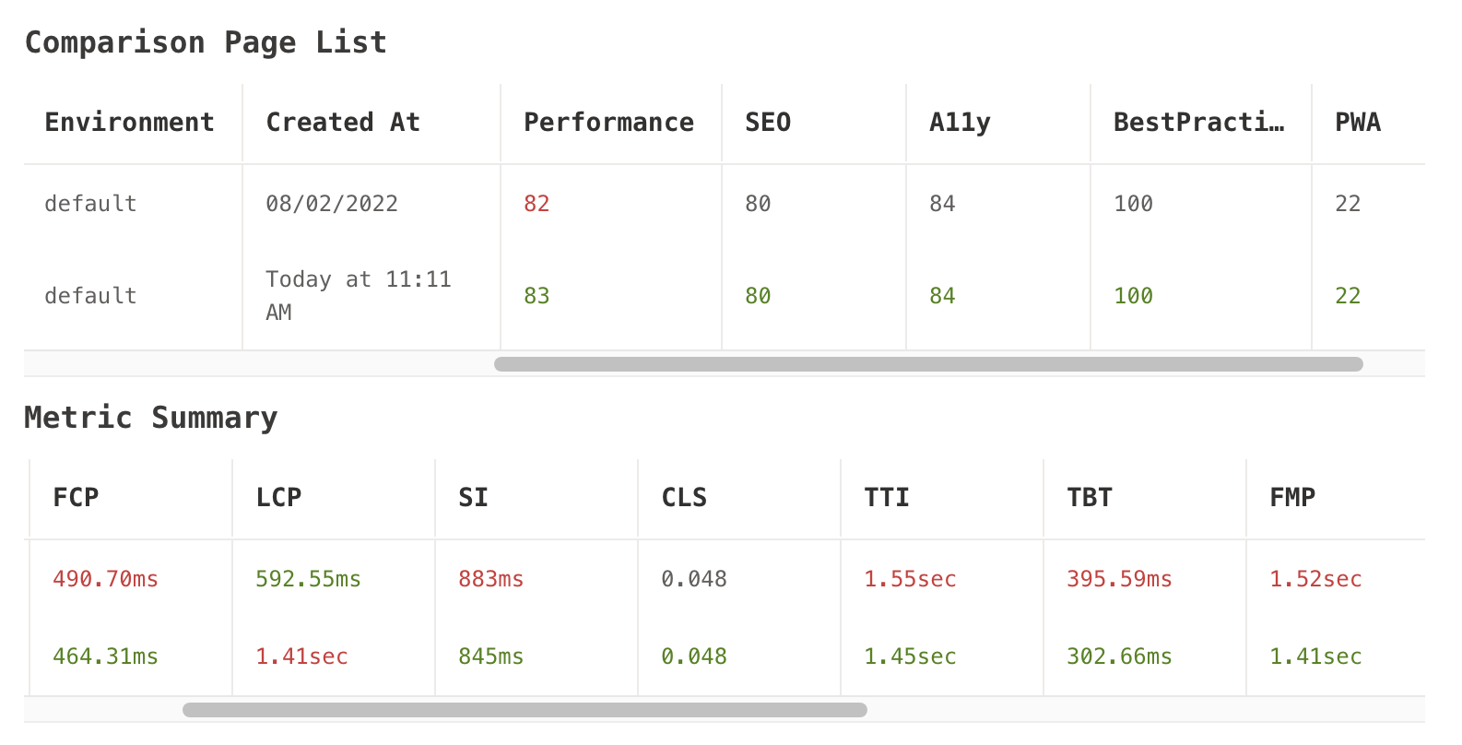The height and width of the screenshot is (745, 1462).
Task: Select the A11y column header
Action: coord(960,123)
